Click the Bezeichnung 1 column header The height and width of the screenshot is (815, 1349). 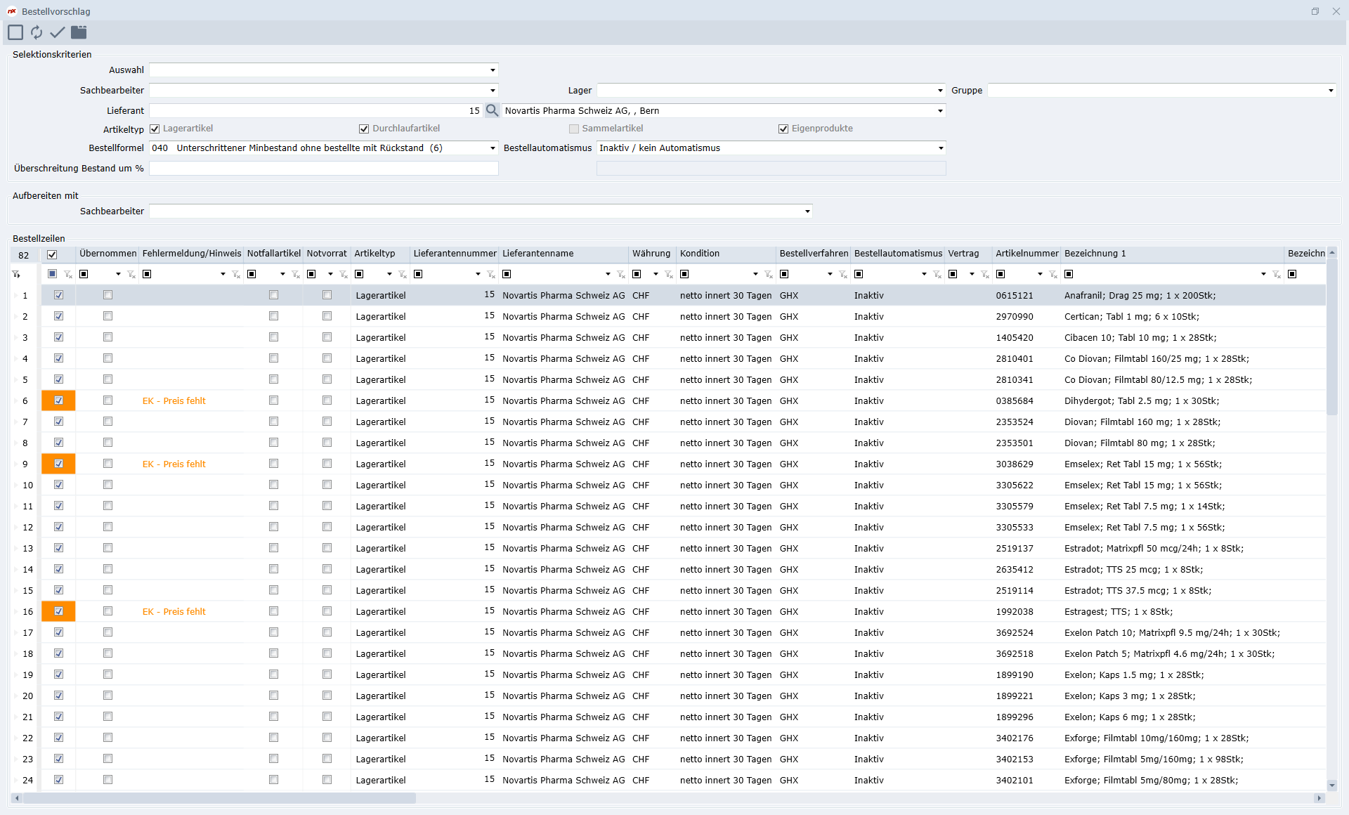(x=1095, y=254)
